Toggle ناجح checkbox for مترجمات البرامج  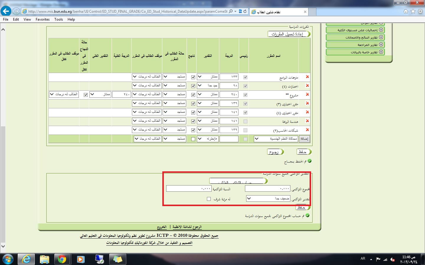tap(193, 77)
